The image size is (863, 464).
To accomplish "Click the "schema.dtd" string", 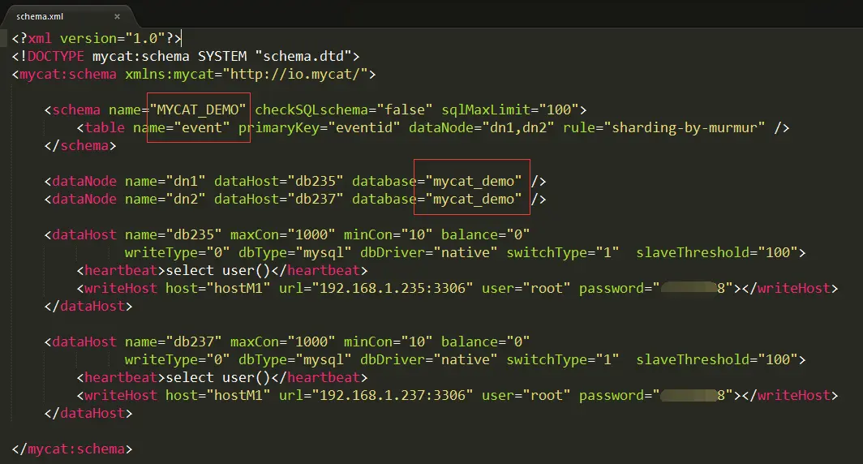I will pyautogui.click(x=303, y=56).
